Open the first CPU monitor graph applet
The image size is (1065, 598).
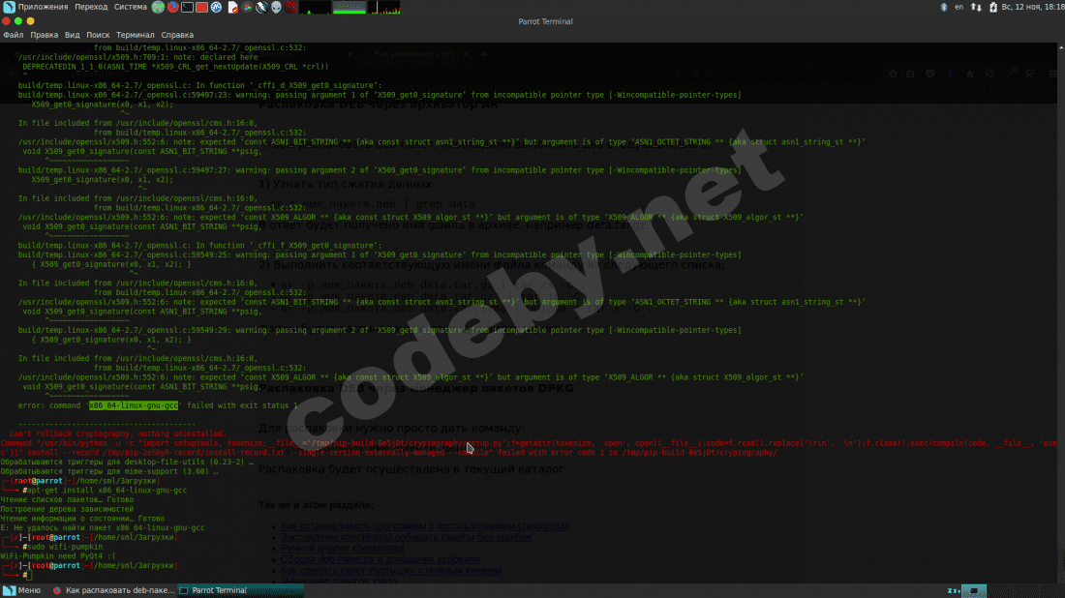315,8
